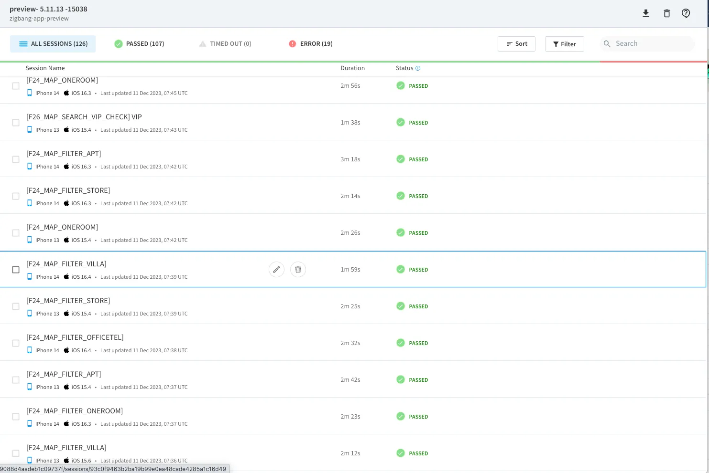This screenshot has height=473, width=709.
Task: Click the phone device icon in the F26_MAP_SEARCH_VIP_CHECK row
Action: [x=30, y=130]
